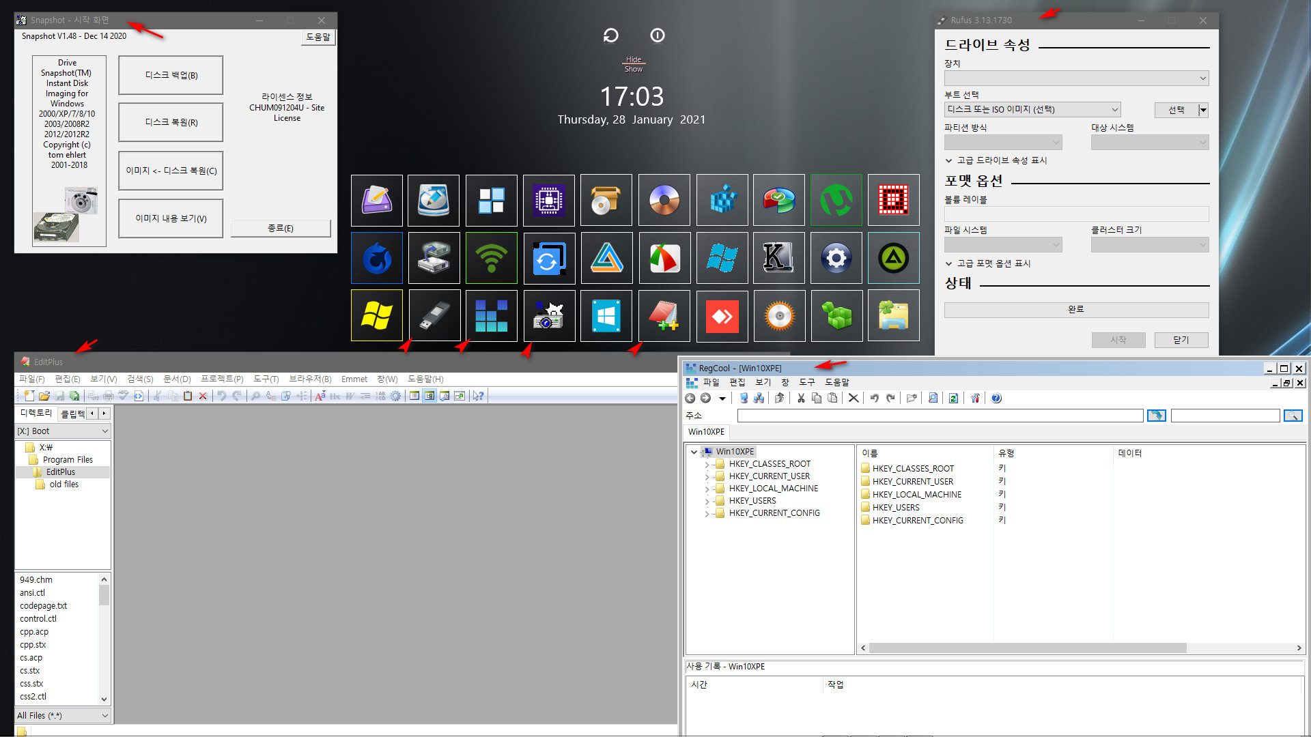Screen dimensions: 1311x737
Task: Click the Find magnifier icon in RegCool toolbar
Action: [933, 399]
